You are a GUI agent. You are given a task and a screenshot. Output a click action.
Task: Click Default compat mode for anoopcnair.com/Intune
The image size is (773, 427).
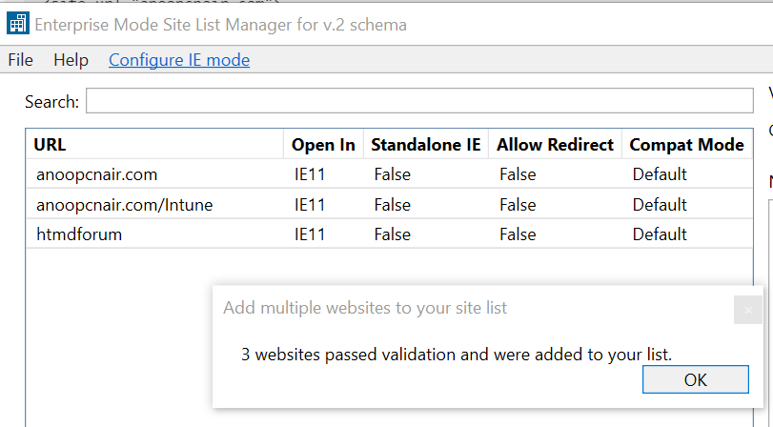(660, 204)
